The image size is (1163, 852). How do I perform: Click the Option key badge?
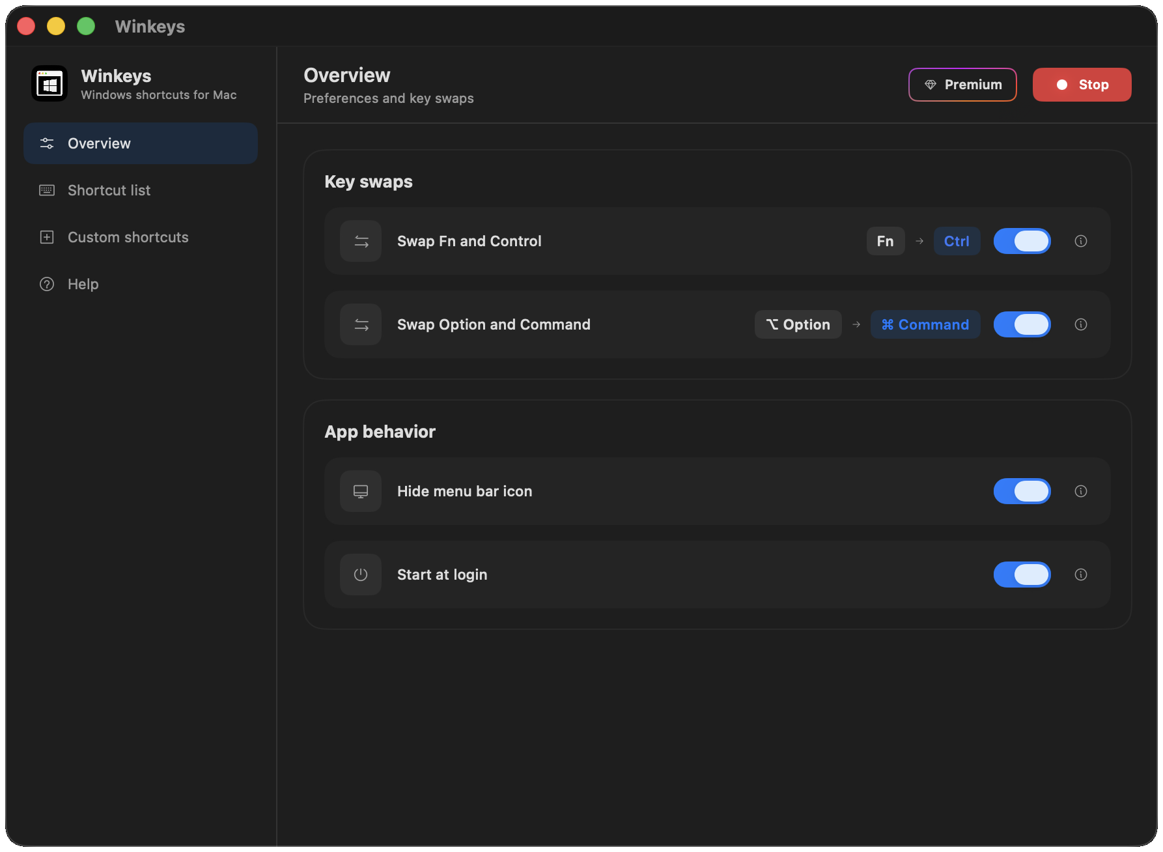click(798, 324)
